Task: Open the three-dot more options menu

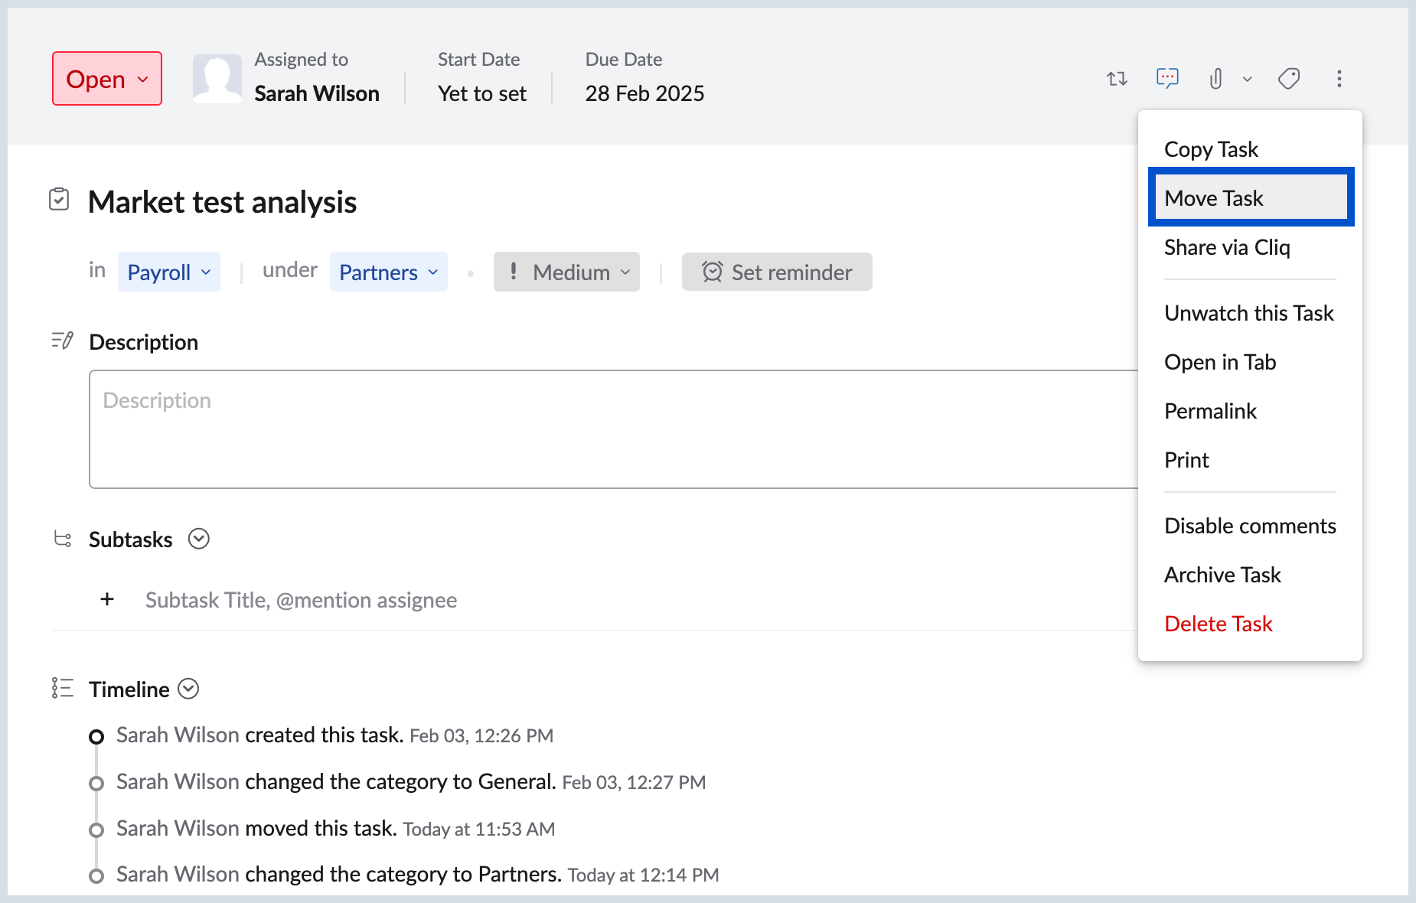Action: click(x=1339, y=79)
